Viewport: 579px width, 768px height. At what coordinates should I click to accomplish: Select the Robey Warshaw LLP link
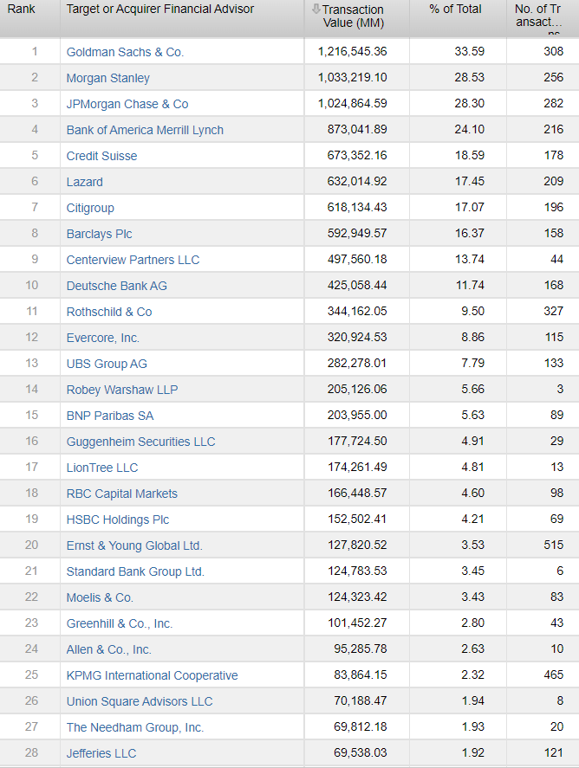coord(121,390)
